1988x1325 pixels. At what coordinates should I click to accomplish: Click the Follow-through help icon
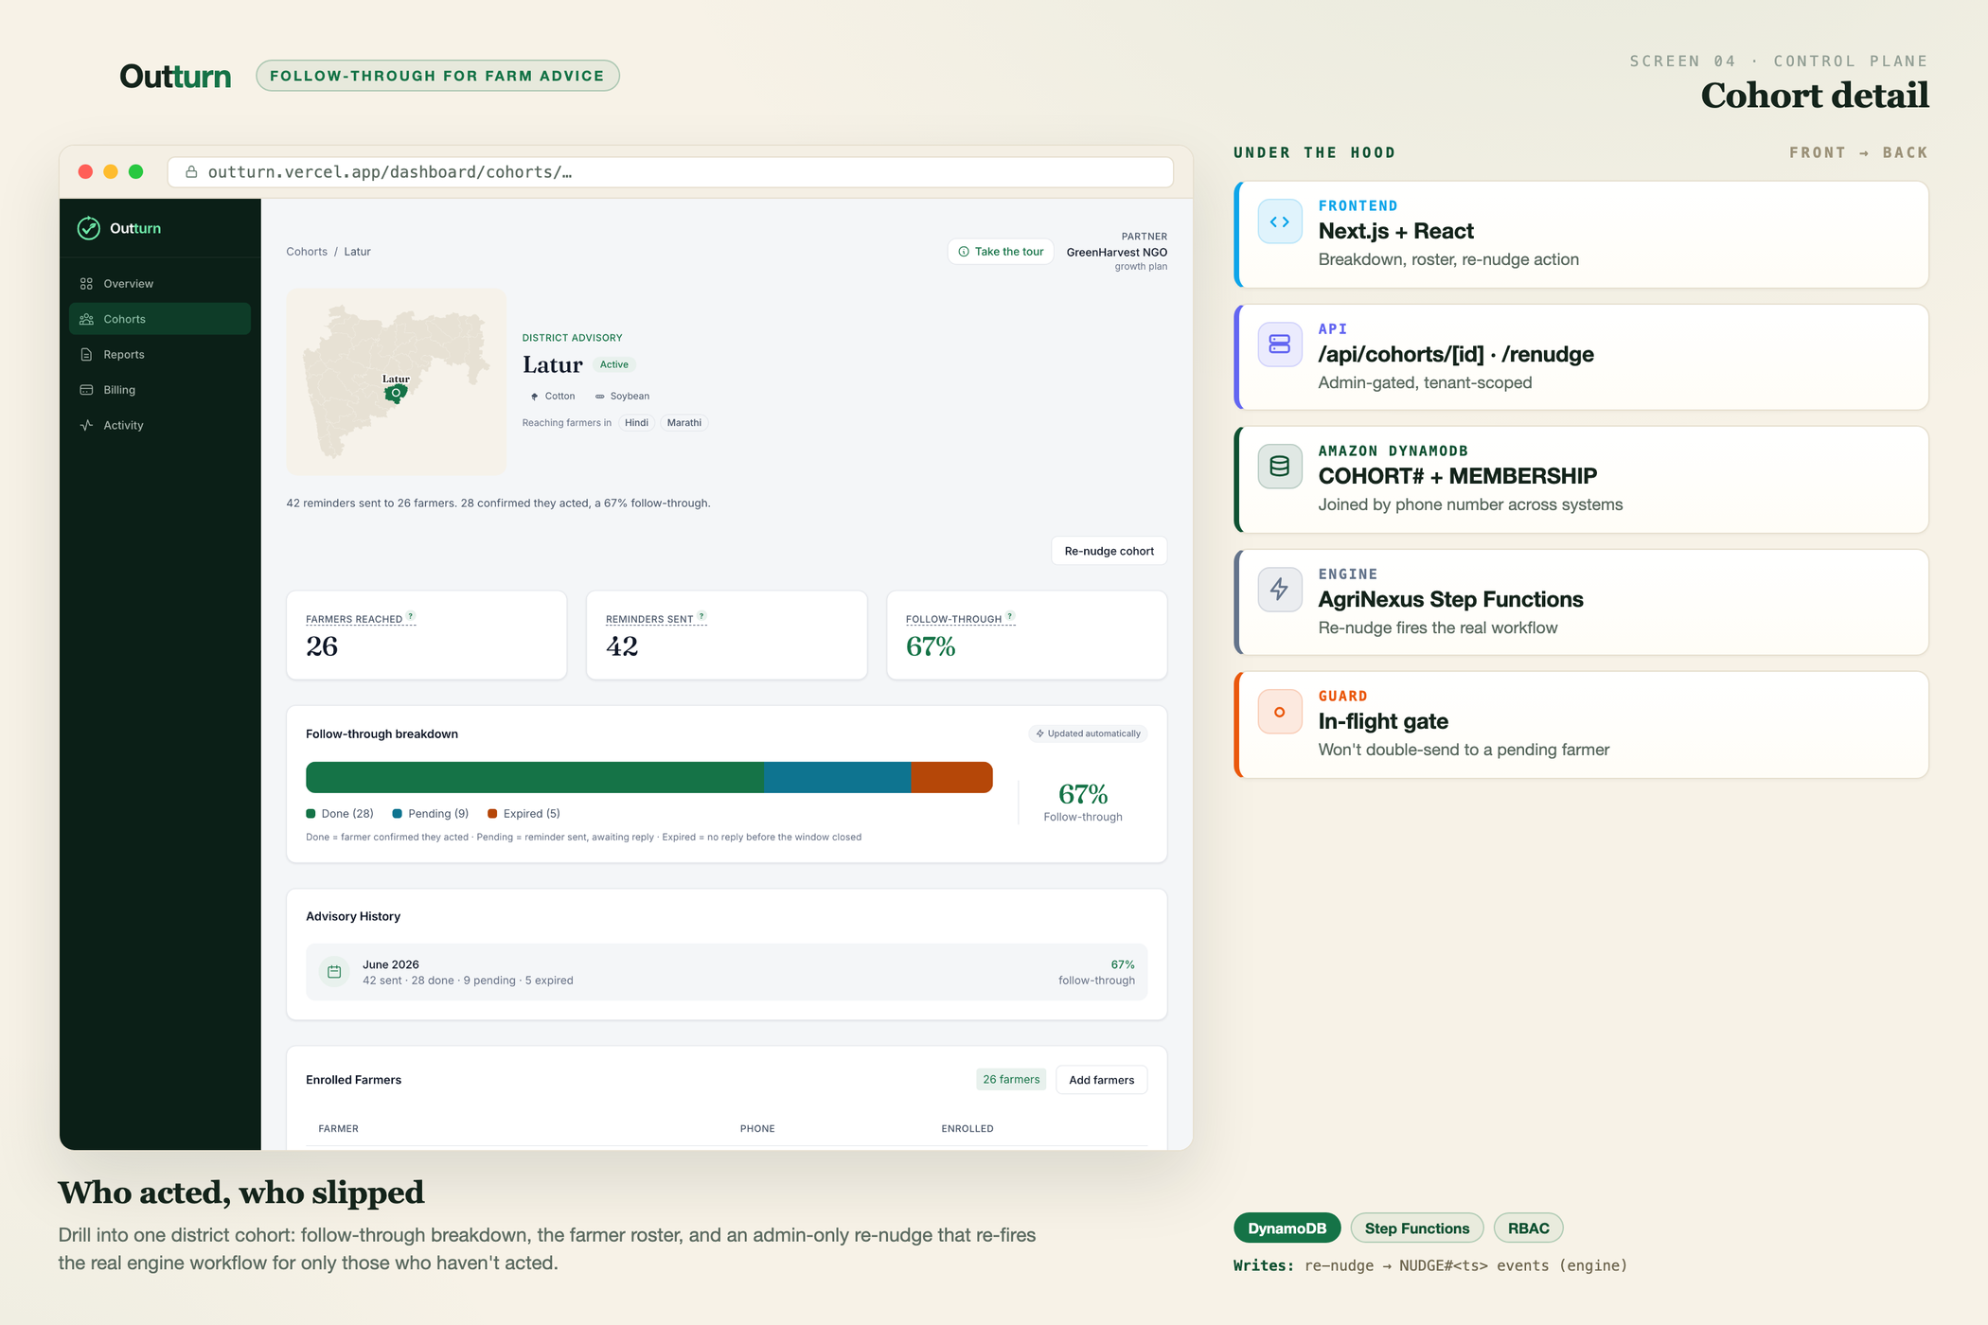click(1010, 616)
